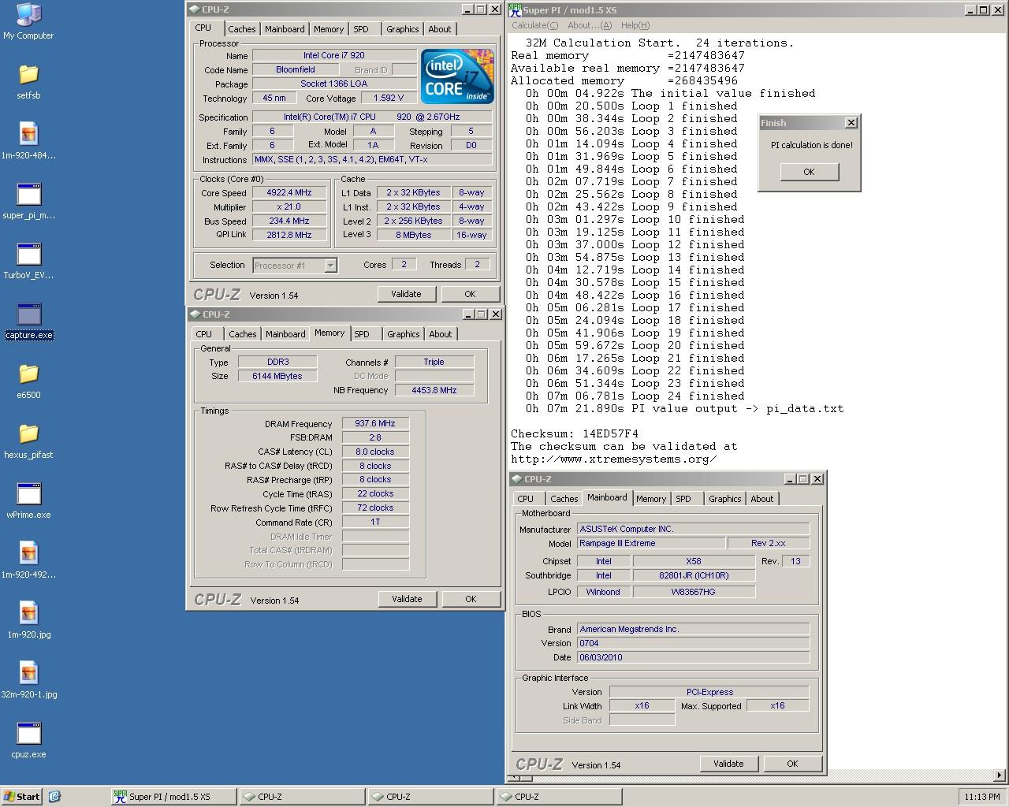Confirm OK in the Finish dialog
Viewport: 1009px width, 807px height.
click(x=809, y=172)
